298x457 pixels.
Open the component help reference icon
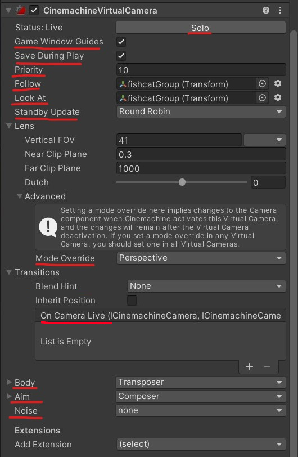(x=265, y=11)
